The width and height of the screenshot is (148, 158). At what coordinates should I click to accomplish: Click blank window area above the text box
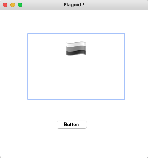tap(74, 22)
